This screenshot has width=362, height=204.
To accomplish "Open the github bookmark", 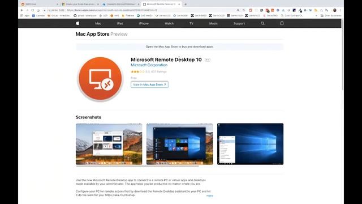I will 85,16.
